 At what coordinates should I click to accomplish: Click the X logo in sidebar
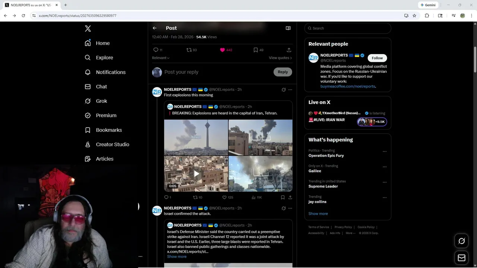(x=88, y=29)
